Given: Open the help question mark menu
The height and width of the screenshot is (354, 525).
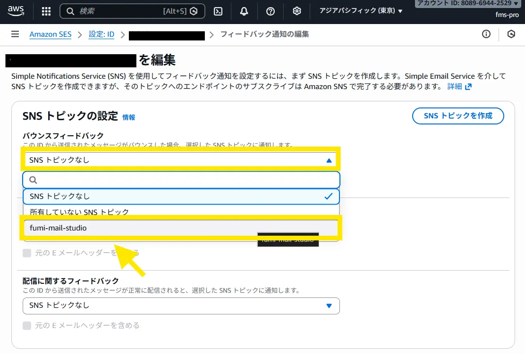Looking at the screenshot, I should click(271, 11).
